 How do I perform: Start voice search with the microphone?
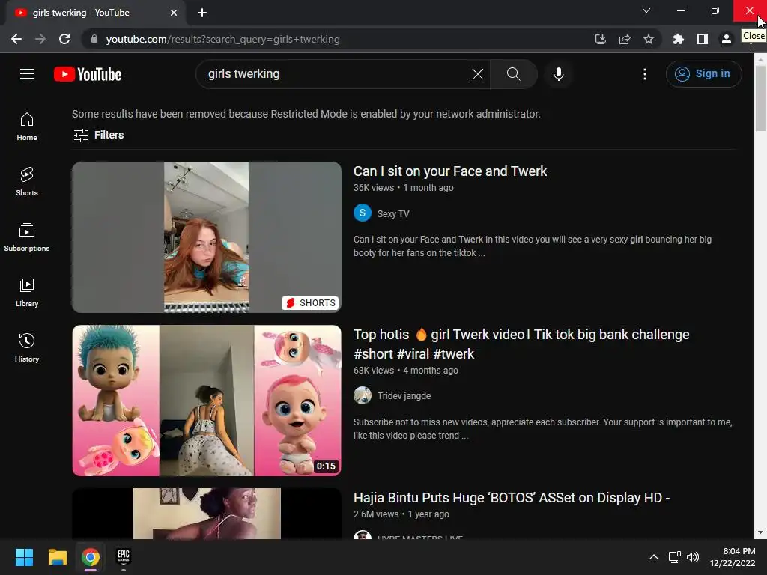[x=558, y=74]
